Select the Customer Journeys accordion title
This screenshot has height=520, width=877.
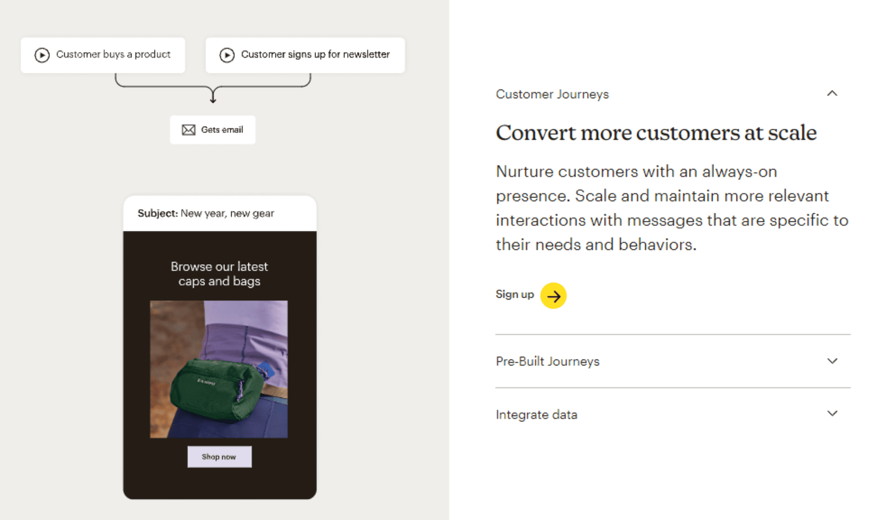coord(552,94)
